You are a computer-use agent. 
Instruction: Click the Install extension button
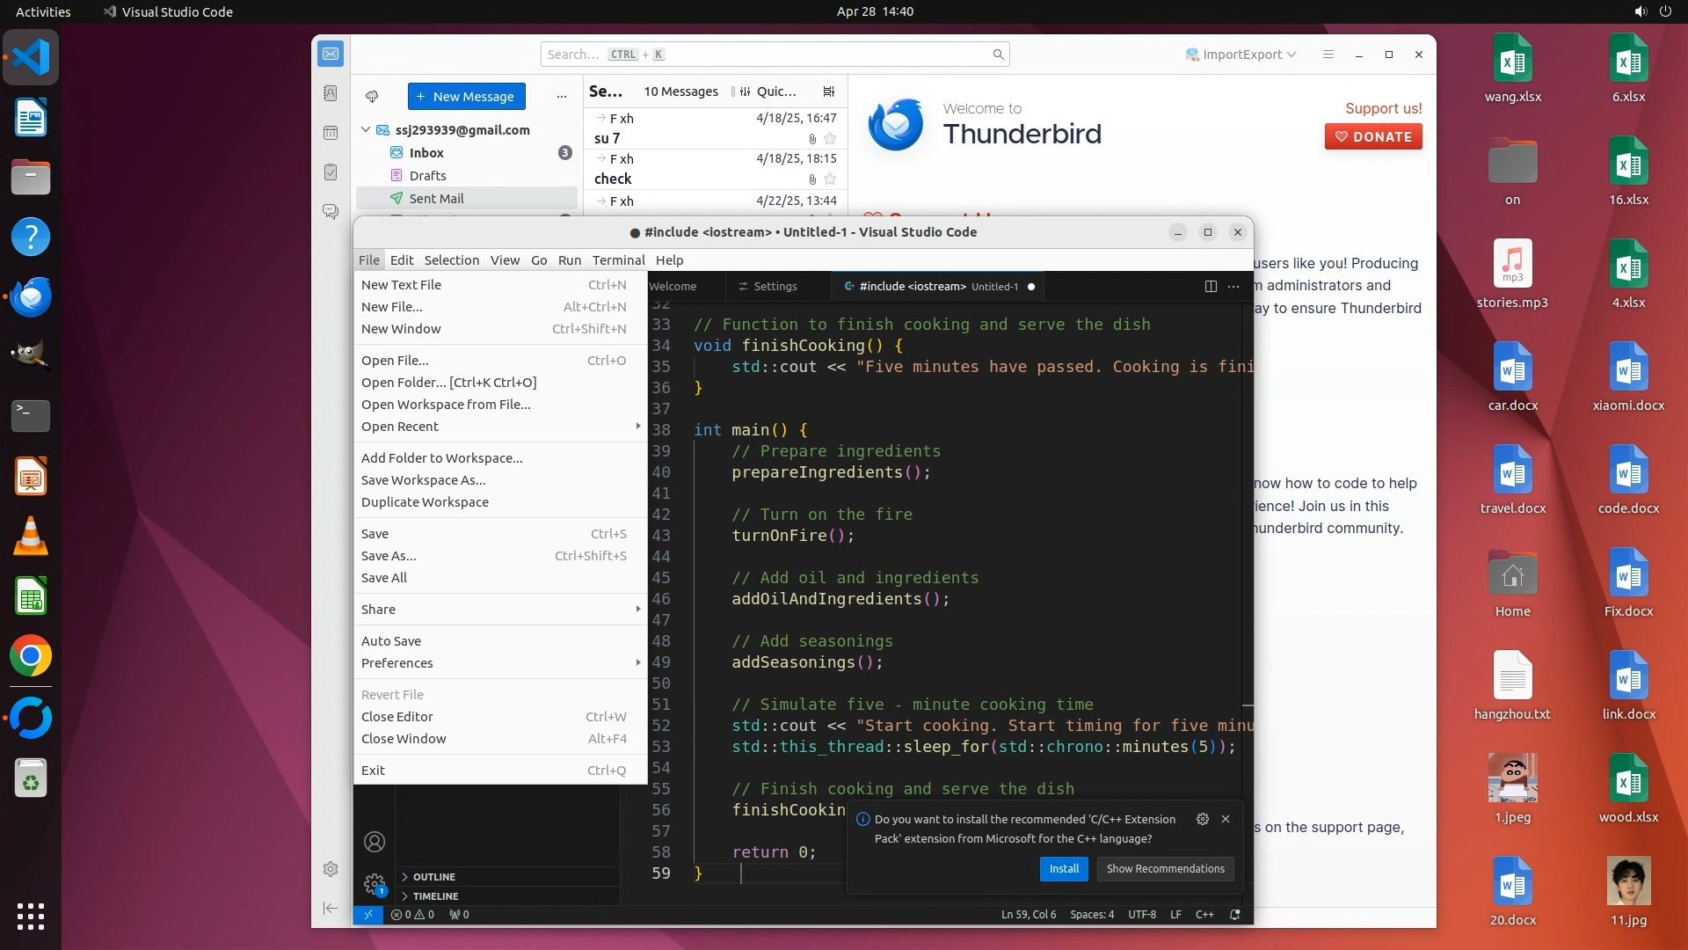point(1064,869)
